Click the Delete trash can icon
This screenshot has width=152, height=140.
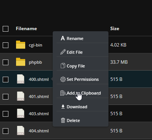[63, 121]
